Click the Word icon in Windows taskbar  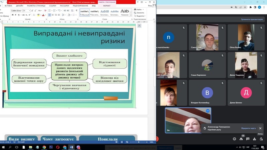coord(71,147)
